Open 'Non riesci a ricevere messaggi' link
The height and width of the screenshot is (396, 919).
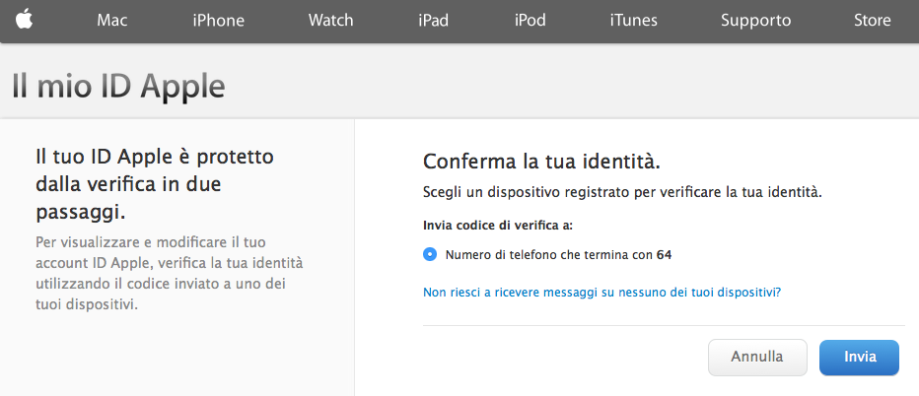601,292
